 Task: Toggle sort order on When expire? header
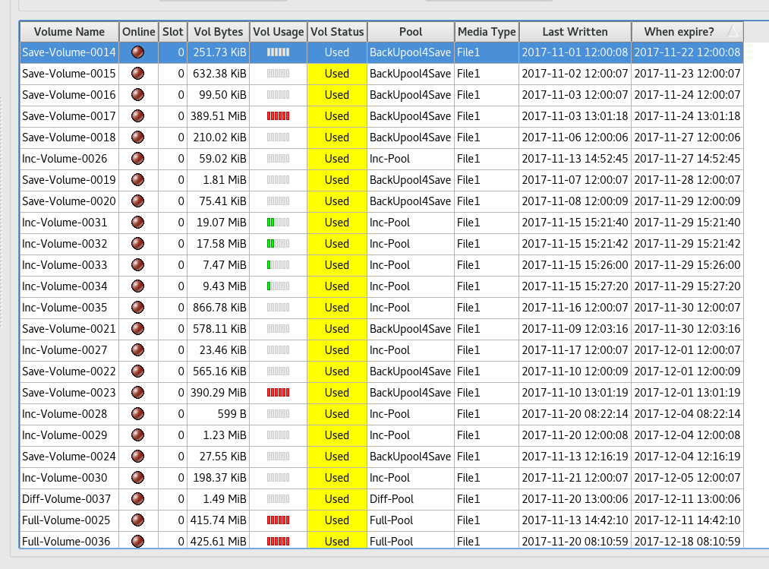[x=688, y=32]
